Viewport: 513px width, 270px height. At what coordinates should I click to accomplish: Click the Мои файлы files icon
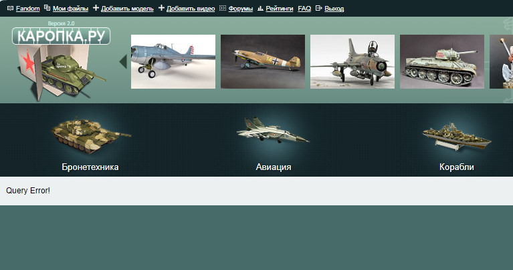point(47,9)
